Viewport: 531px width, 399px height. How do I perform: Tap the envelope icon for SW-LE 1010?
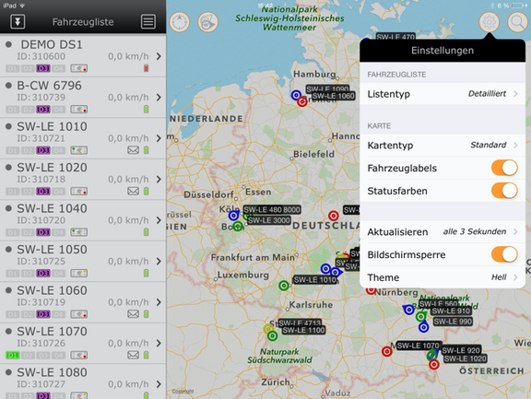(133, 150)
